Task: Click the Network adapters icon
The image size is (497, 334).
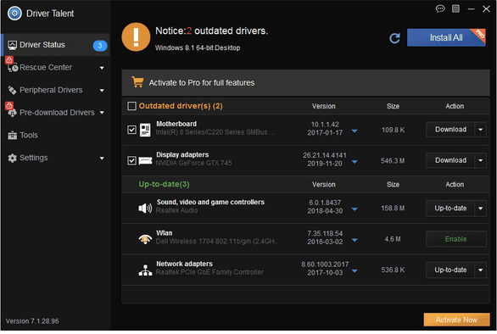Action: click(x=145, y=270)
